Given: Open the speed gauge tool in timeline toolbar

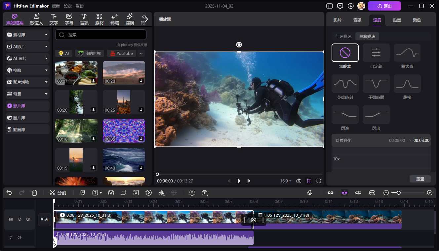Looking at the screenshot, I should pos(111,193).
